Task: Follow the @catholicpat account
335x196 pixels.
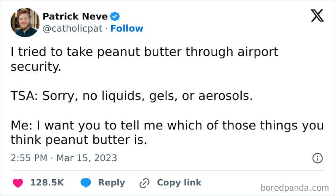Action: [x=127, y=29]
